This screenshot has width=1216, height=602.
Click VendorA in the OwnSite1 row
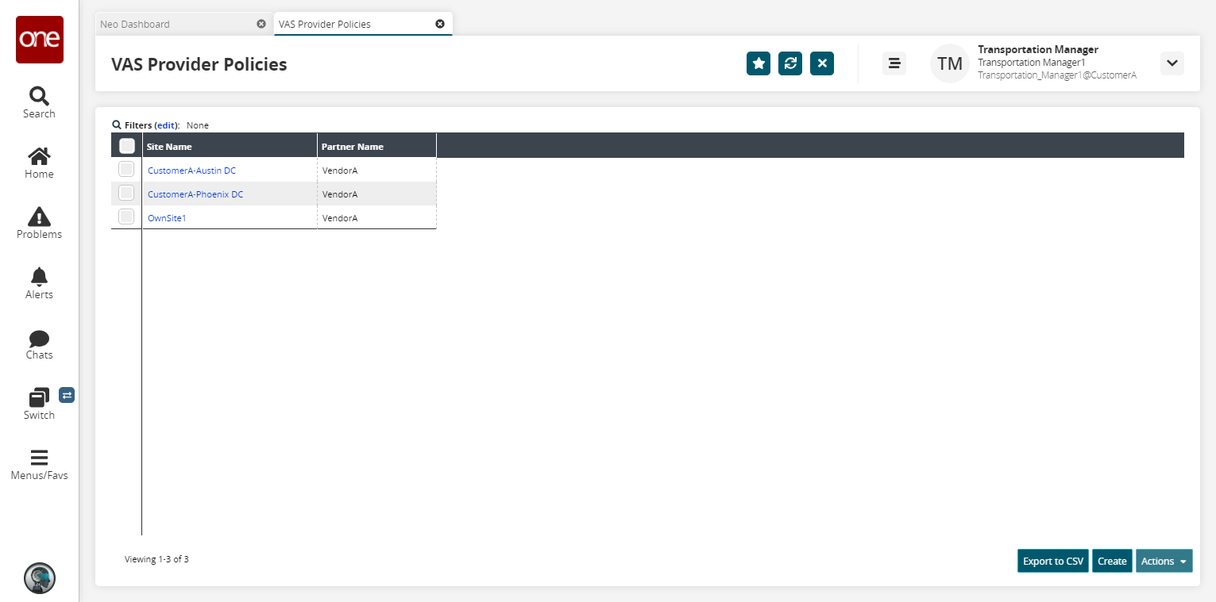click(340, 218)
